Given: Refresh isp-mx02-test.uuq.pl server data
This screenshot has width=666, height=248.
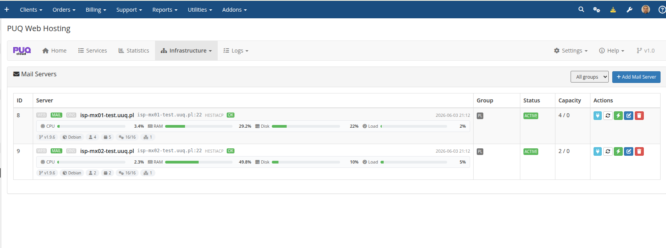Looking at the screenshot, I should point(608,151).
